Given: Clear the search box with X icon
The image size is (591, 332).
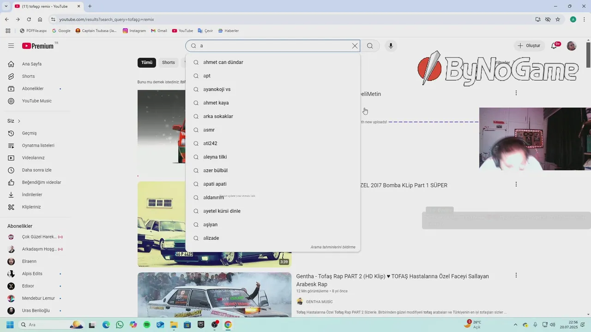Looking at the screenshot, I should tap(355, 46).
